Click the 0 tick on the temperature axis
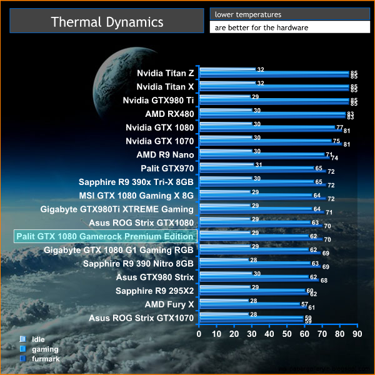The width and height of the screenshot is (375, 375). click(199, 334)
